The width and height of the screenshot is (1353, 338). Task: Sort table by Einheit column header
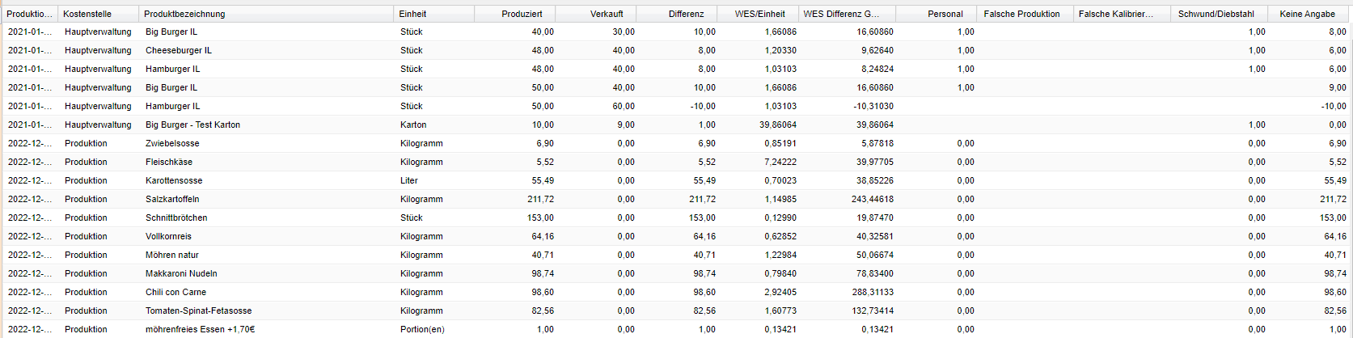click(412, 14)
